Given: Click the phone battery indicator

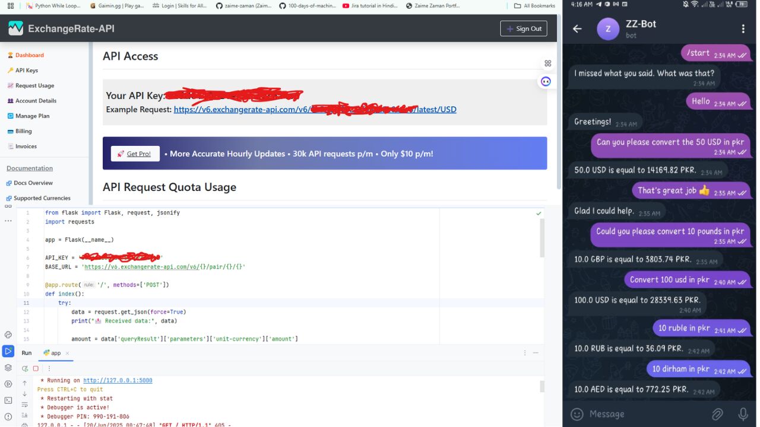Looking at the screenshot, I should 742,4.
